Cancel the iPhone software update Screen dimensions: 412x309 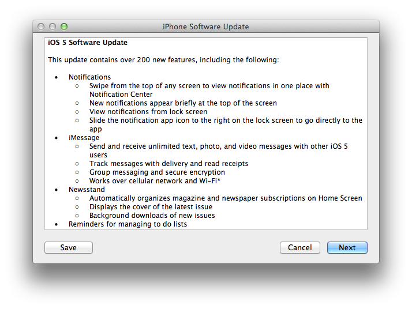pos(300,247)
